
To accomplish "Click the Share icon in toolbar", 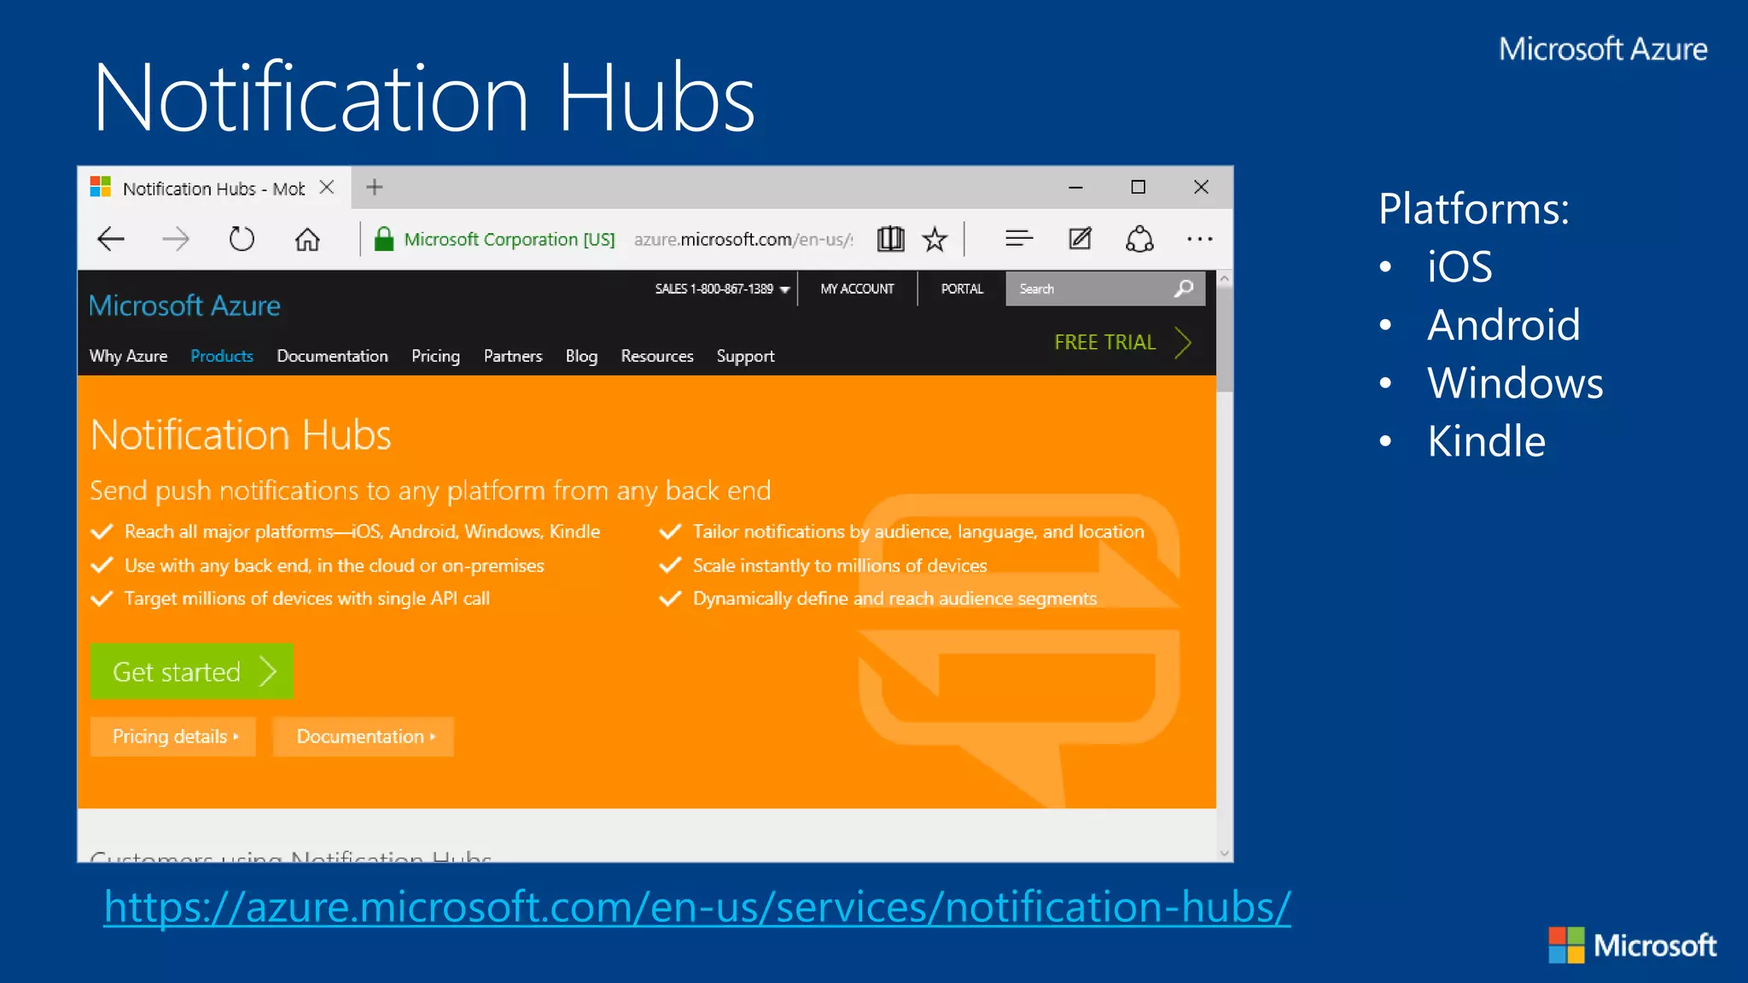I will 1139,239.
